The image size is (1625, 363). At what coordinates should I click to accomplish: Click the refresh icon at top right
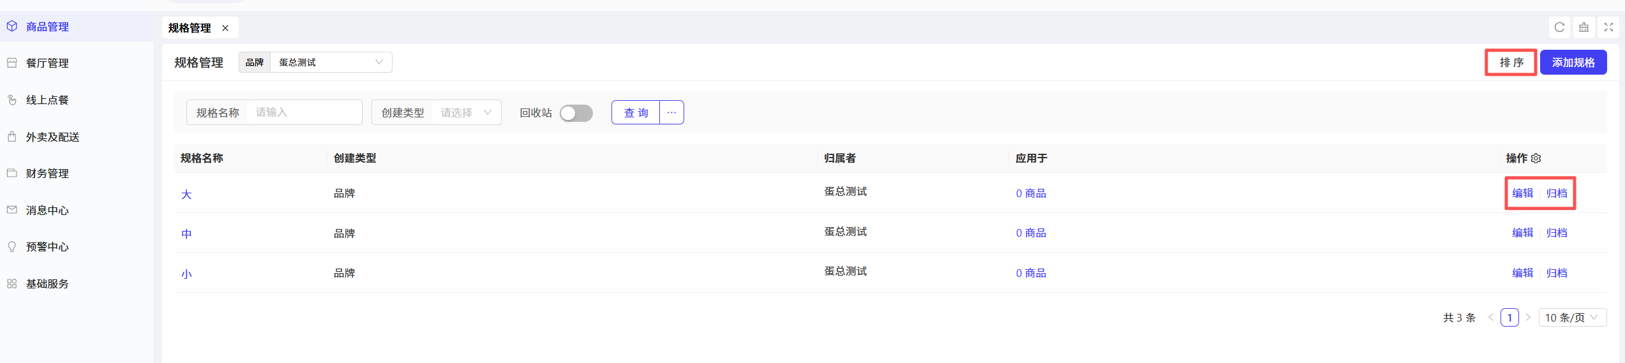pos(1559,27)
